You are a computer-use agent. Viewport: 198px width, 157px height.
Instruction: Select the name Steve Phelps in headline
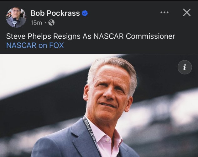pyautogui.click(x=26, y=36)
